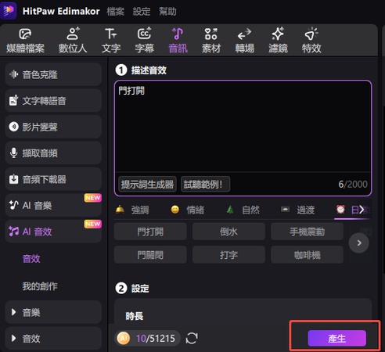The width and height of the screenshot is (385, 352).
Task: Click the purple 產生 generate button
Action: [x=336, y=338]
